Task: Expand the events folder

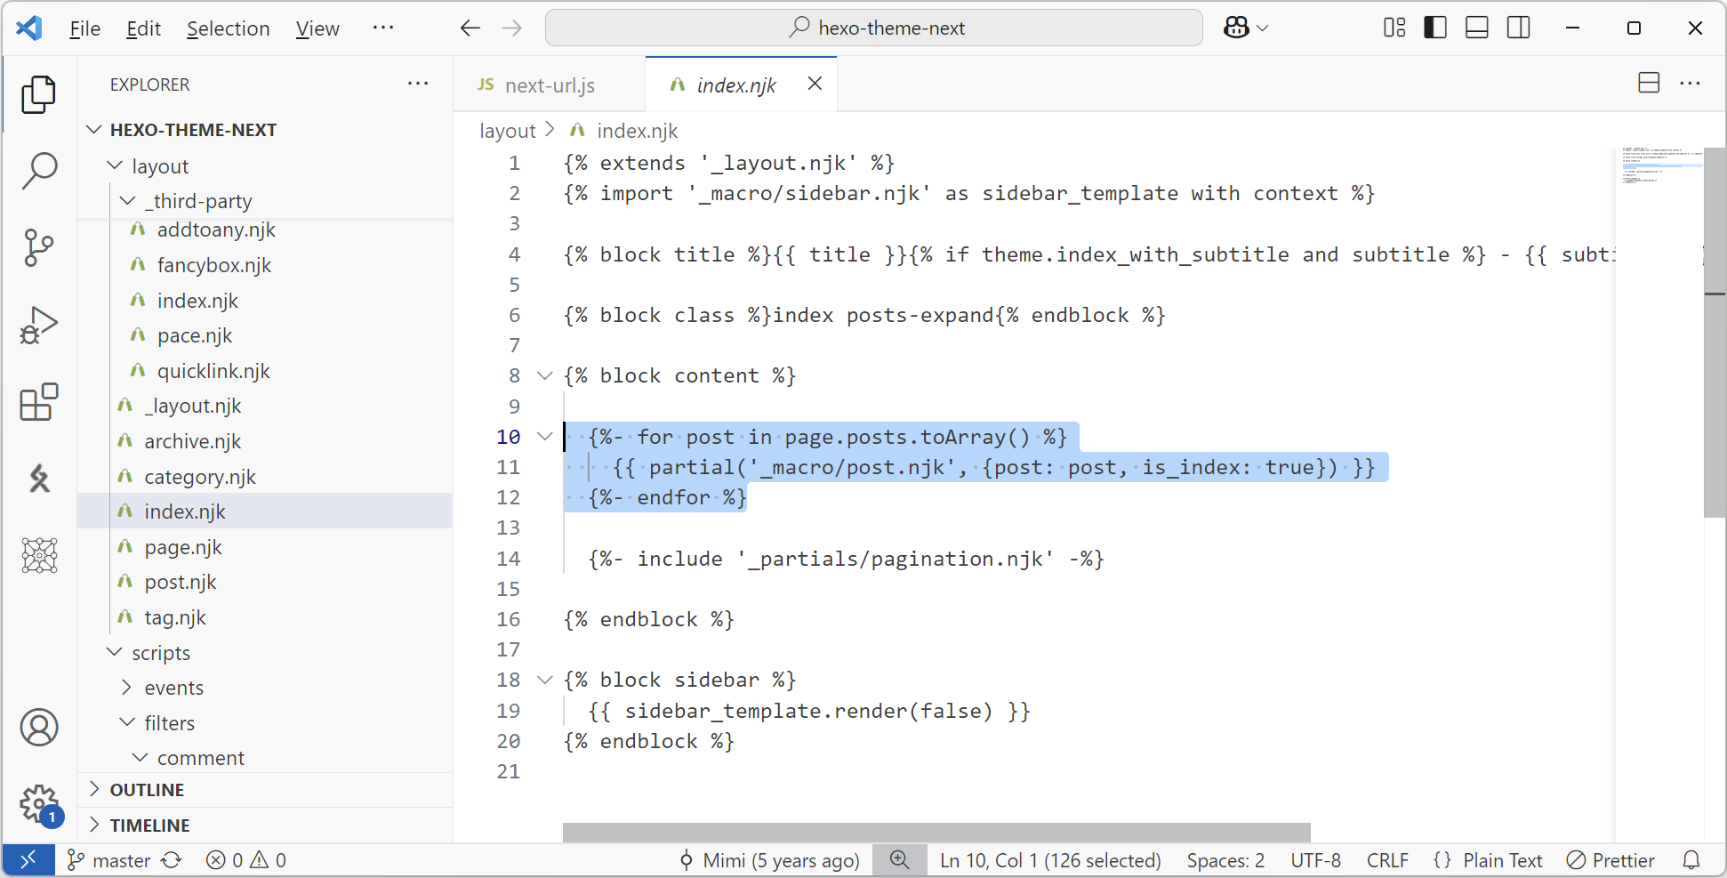Action: click(128, 688)
